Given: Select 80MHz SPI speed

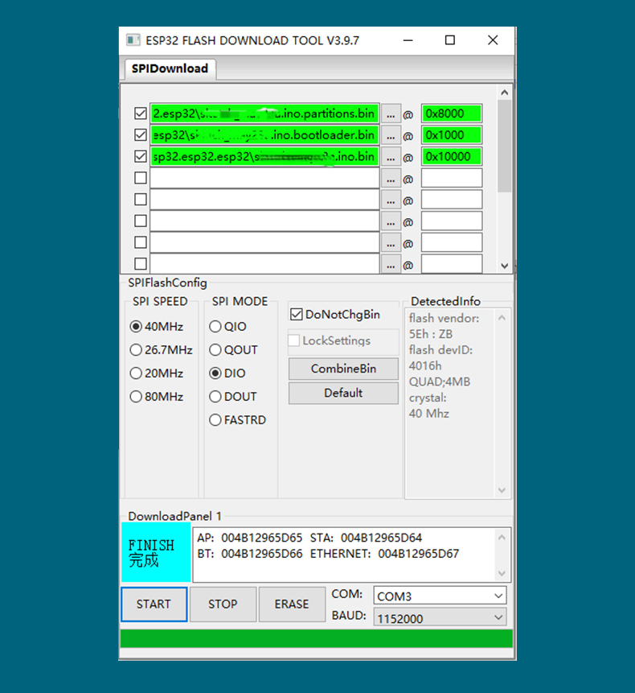Looking at the screenshot, I should tap(136, 397).
